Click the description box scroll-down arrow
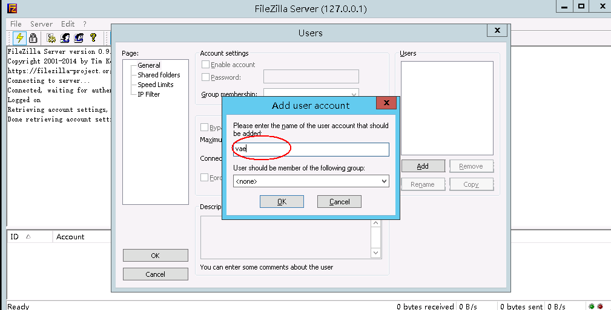This screenshot has height=310, width=611. coord(375,253)
